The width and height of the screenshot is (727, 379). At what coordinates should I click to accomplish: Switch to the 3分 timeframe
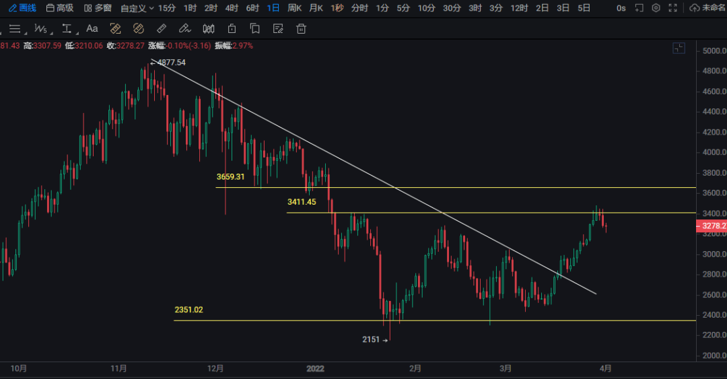[x=496, y=8]
